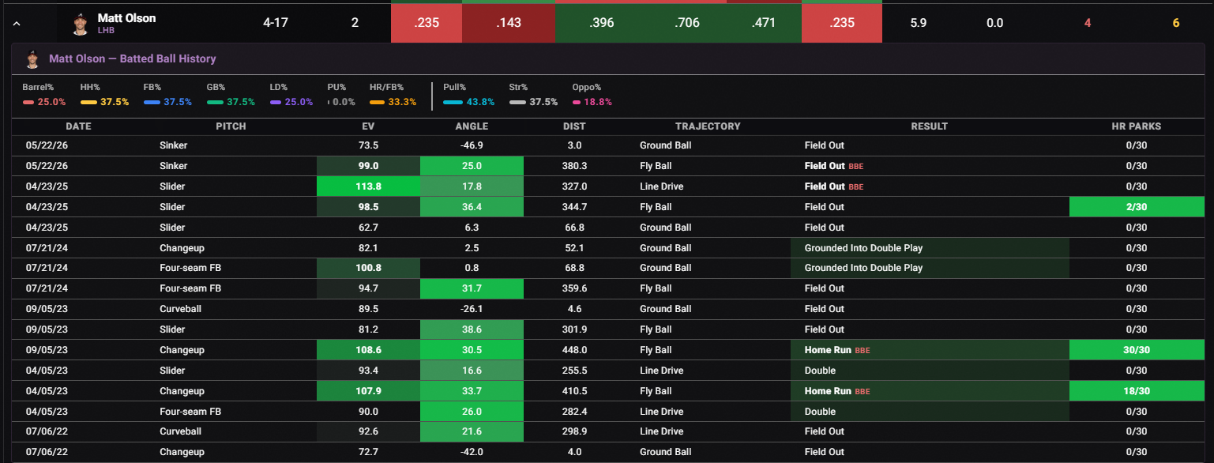Select the .706 green stat cell
This screenshot has width=1214, height=463.
click(686, 23)
